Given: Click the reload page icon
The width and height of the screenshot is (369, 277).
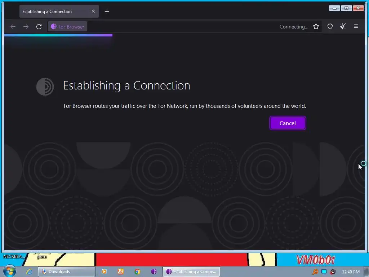Looking at the screenshot, I should click(x=39, y=27).
